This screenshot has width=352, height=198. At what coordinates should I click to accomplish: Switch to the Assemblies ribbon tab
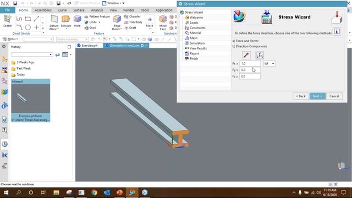coord(43,10)
